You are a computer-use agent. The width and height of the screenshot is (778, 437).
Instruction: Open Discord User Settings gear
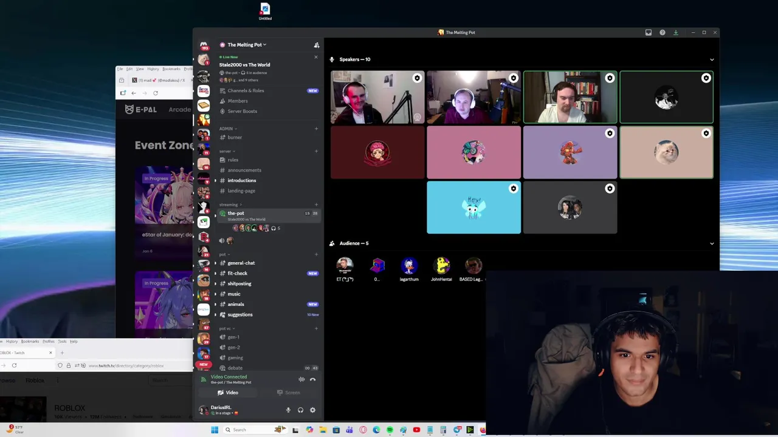tap(312, 410)
